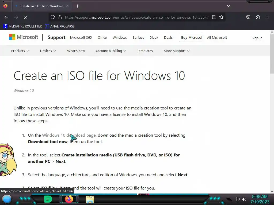
Task: Open the Deals header link
Action: pyautogui.click(x=168, y=37)
